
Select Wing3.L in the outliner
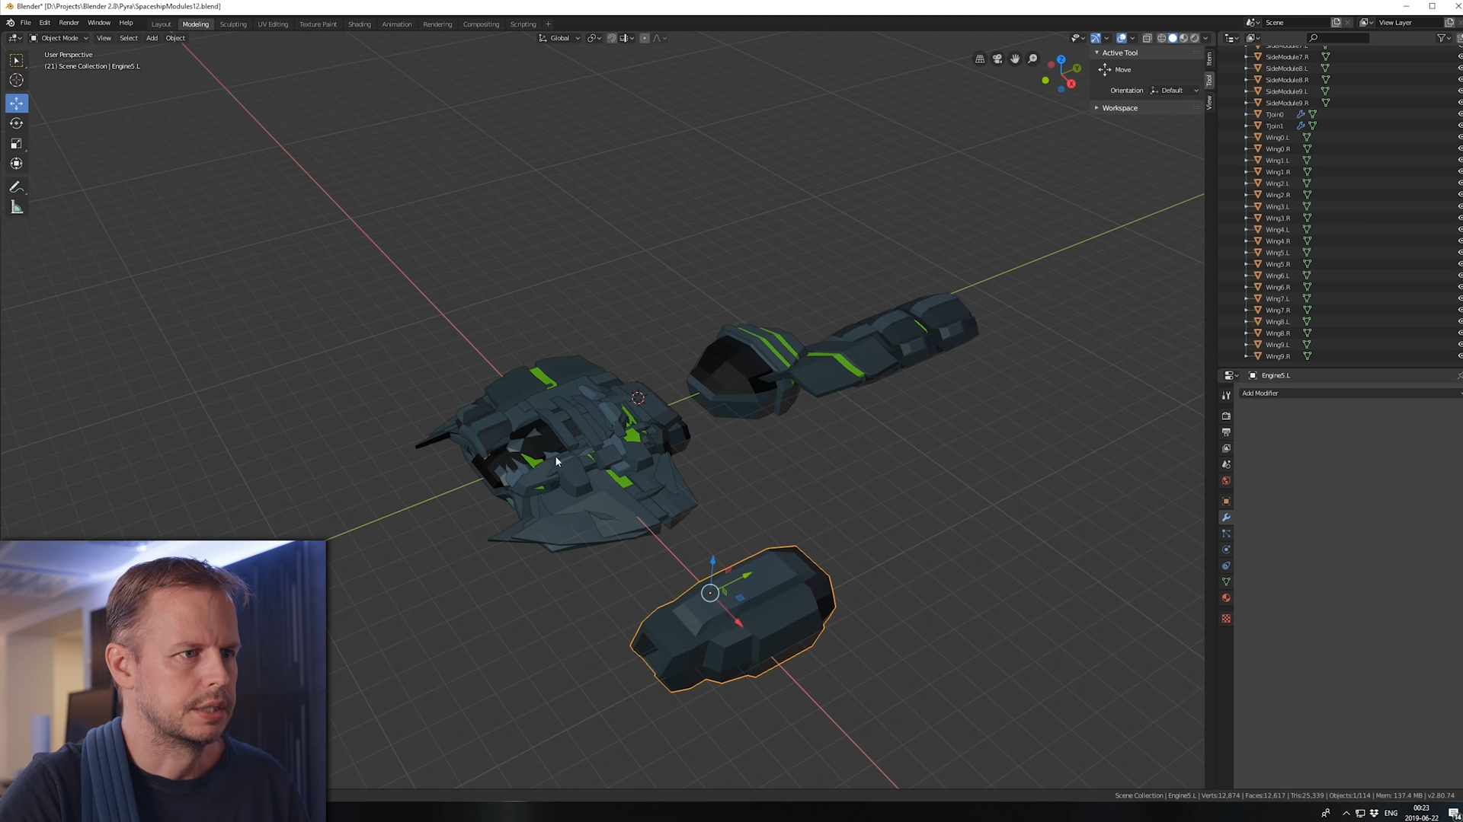pyautogui.click(x=1277, y=206)
